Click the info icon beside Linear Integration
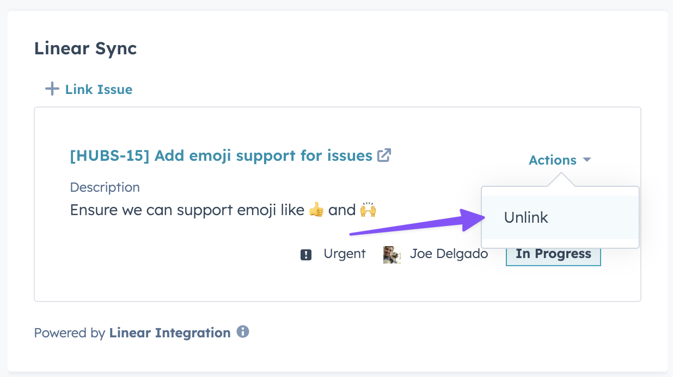This screenshot has width=673, height=377. point(243,332)
